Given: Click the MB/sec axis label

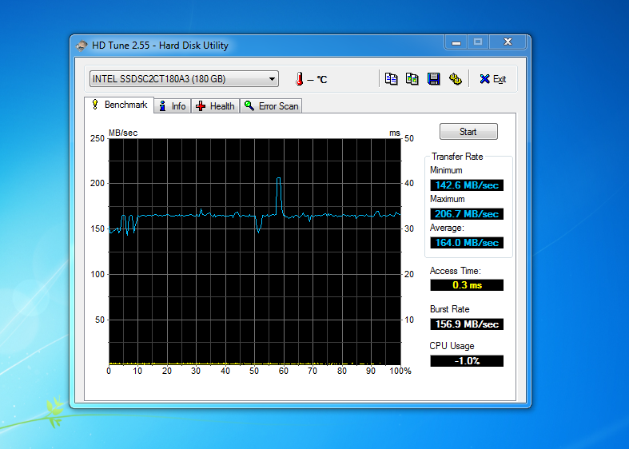Looking at the screenshot, I should pyautogui.click(x=123, y=133).
